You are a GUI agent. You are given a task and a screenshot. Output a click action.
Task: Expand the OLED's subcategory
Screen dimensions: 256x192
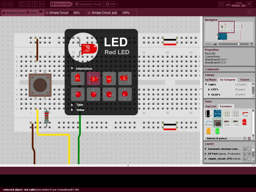pyautogui.click(x=209, y=94)
